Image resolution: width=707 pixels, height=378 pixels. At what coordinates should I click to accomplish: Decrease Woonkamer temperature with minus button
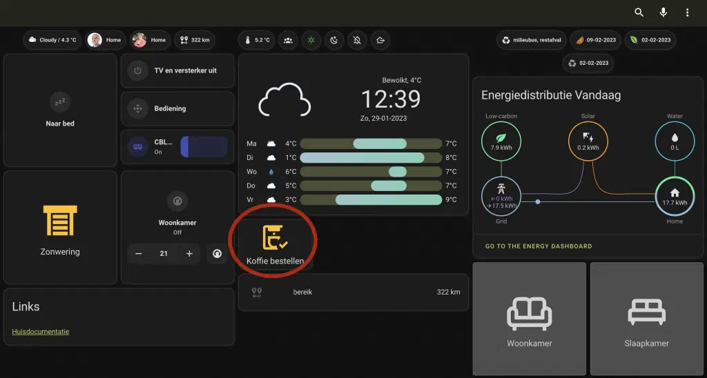tap(139, 254)
